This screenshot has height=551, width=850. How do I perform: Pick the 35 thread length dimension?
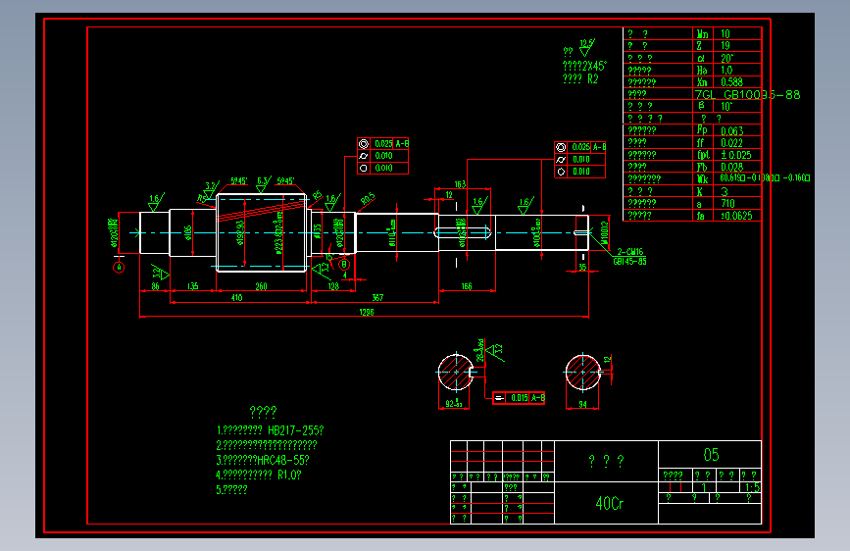(582, 267)
